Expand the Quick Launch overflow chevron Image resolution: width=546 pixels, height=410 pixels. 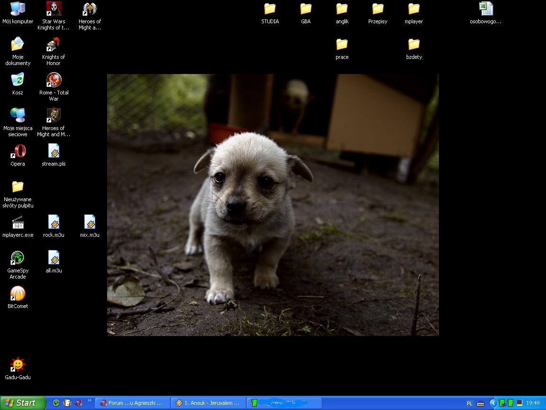90,401
